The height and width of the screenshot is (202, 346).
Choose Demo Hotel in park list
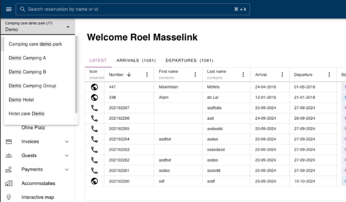[21, 100]
